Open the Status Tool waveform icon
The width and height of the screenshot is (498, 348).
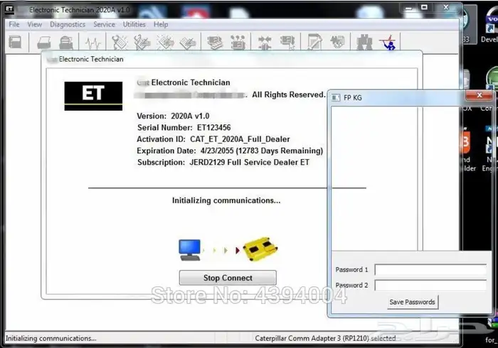[92, 43]
